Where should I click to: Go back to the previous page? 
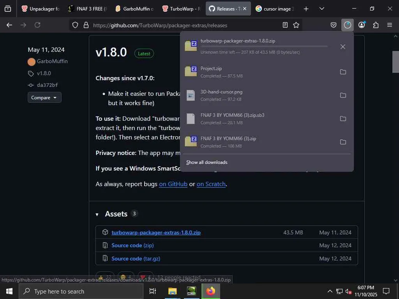pyautogui.click(x=9, y=25)
